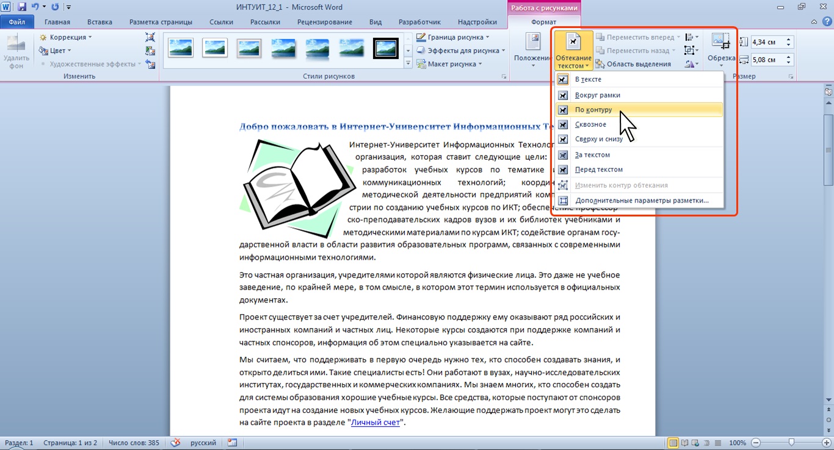Viewport: 834px width, 450px height.
Task: Open the Вид tab
Action: 375,22
